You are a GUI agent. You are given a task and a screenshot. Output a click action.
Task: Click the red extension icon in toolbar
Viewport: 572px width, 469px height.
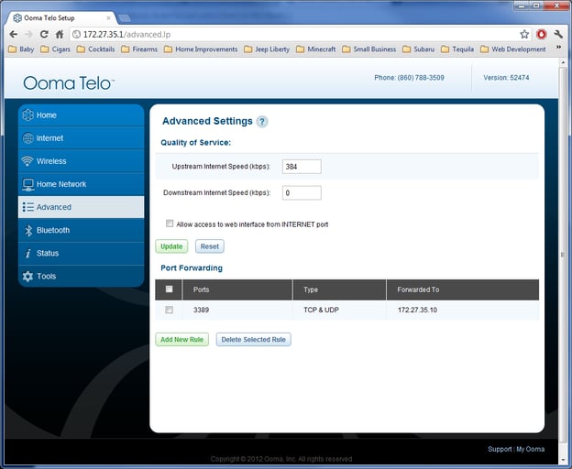coord(541,34)
